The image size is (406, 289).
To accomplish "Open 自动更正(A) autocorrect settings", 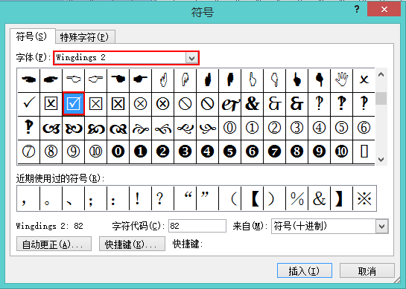I will pos(54,244).
